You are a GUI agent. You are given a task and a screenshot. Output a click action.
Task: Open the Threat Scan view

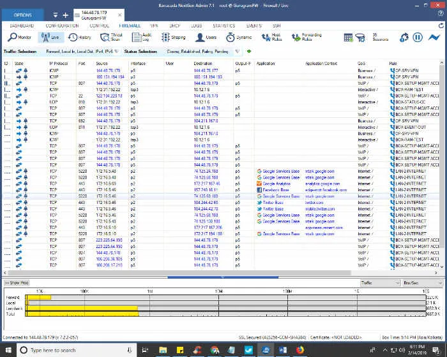[111, 37]
